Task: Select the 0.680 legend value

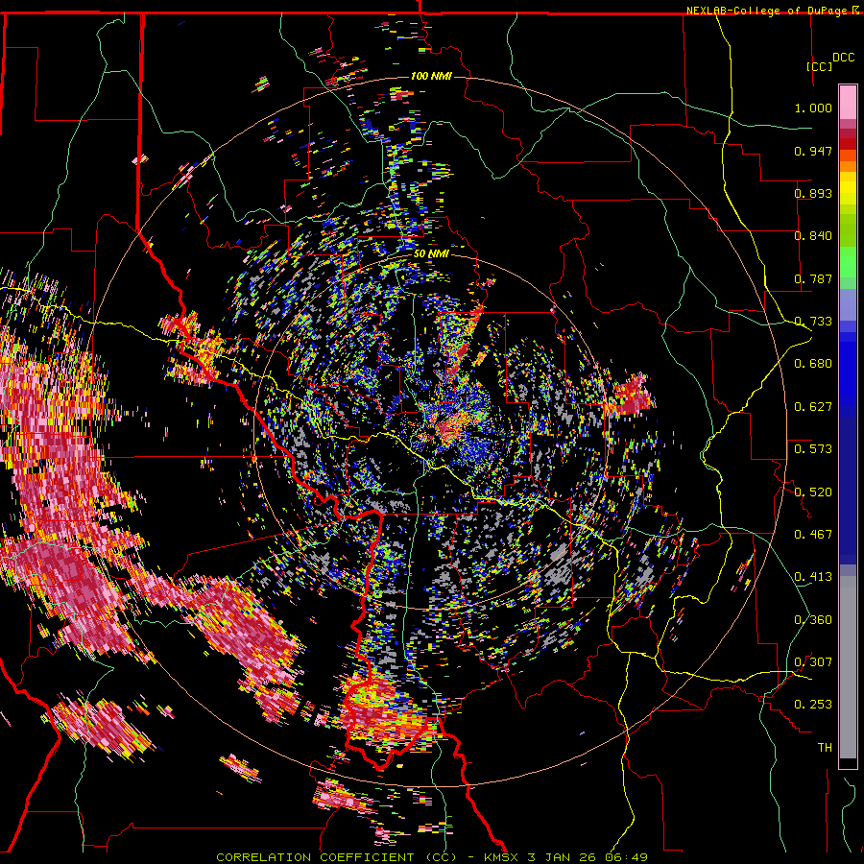Action: coord(813,364)
